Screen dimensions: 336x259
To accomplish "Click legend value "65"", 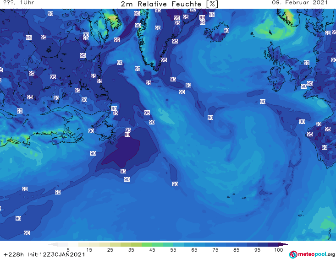I will tap(194, 250).
